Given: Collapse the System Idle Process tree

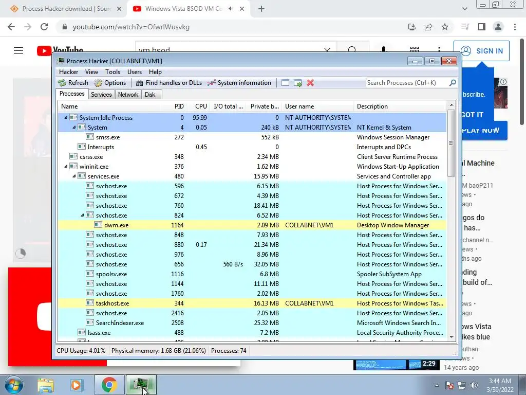Looking at the screenshot, I should point(66,118).
